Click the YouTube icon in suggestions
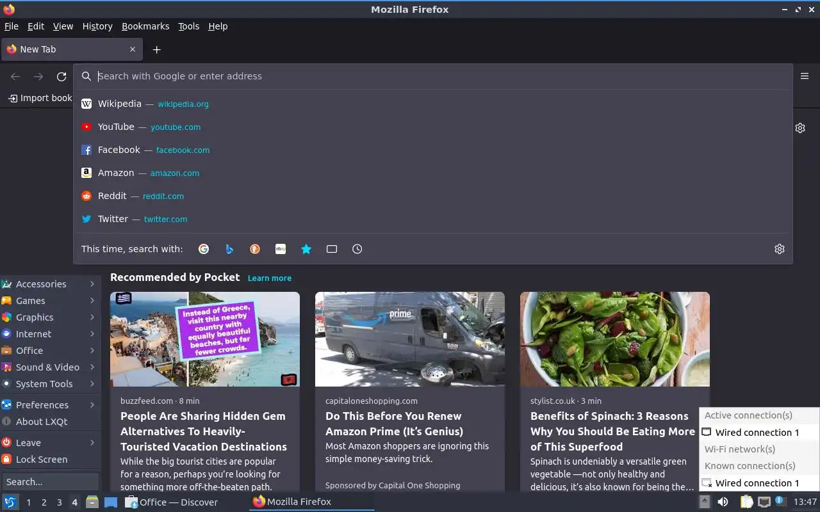 [x=86, y=127]
